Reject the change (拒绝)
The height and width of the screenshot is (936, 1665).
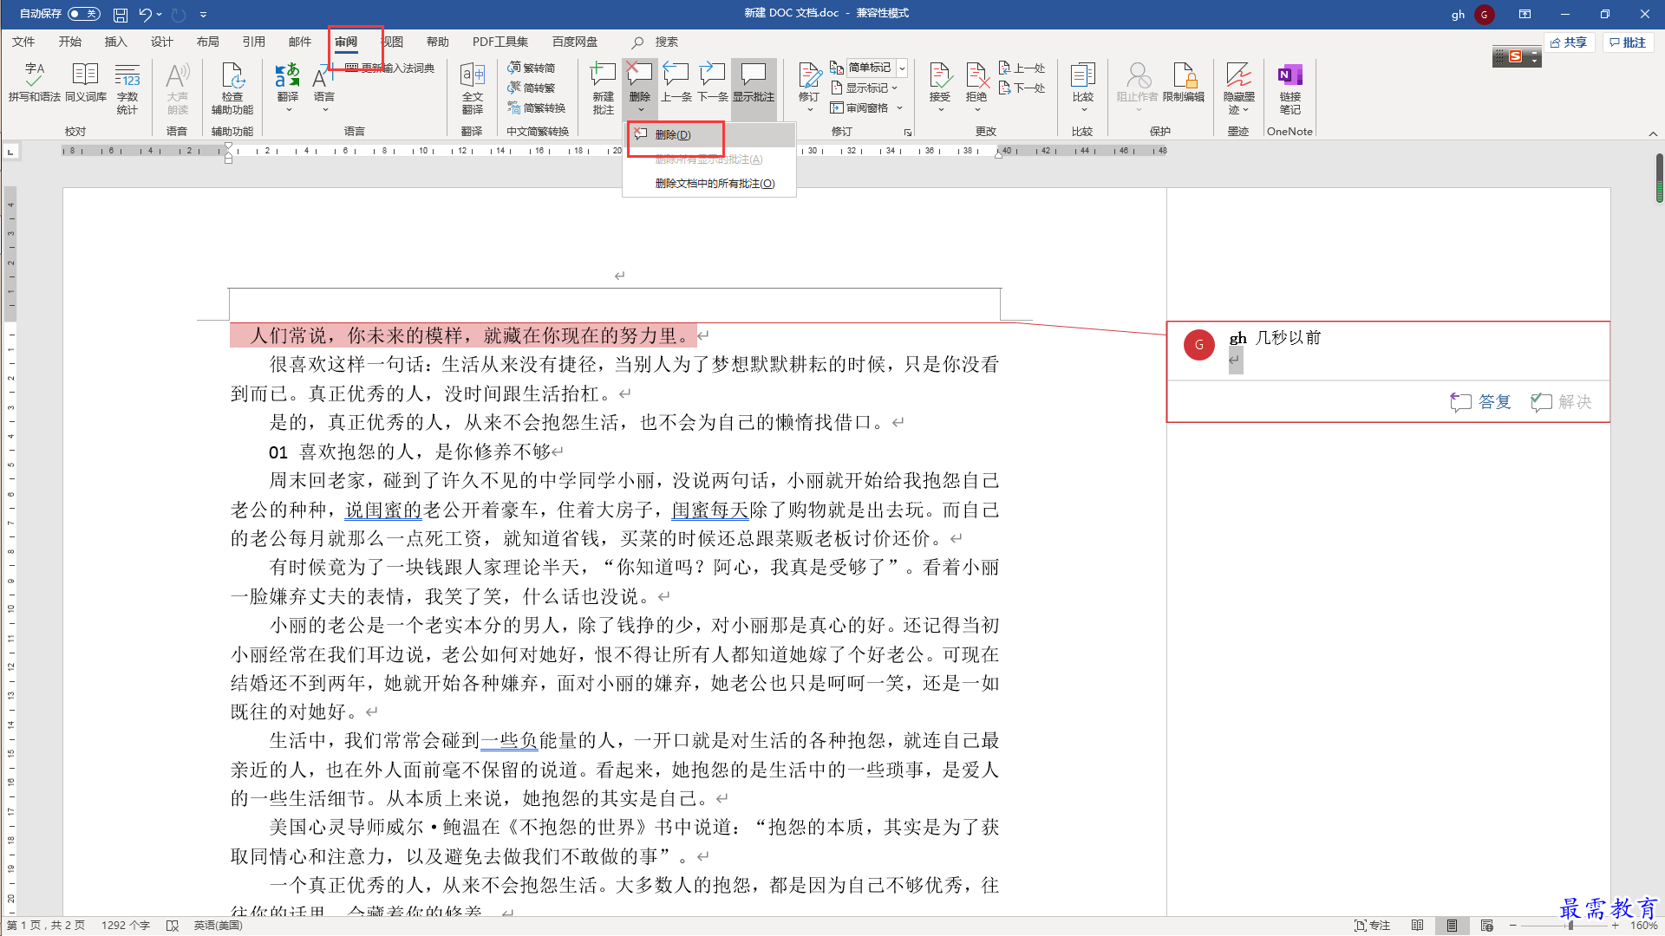pyautogui.click(x=976, y=80)
